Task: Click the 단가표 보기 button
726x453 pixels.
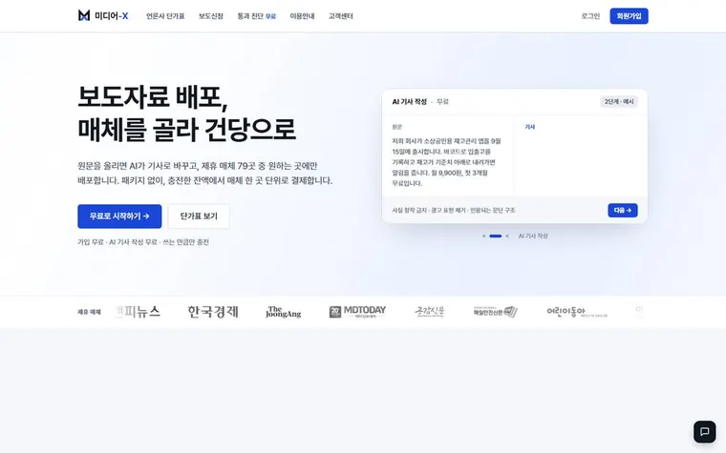Action: pos(199,216)
